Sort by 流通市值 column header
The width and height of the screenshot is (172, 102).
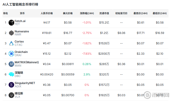point(104,13)
